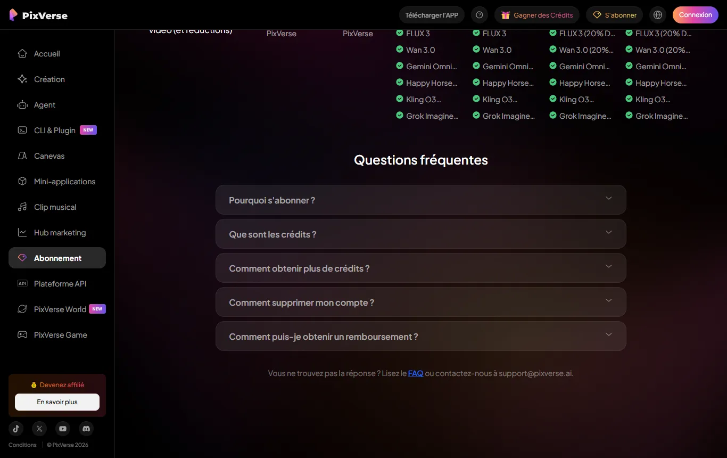Open the Discord social icon
This screenshot has height=458, width=727.
[86, 429]
